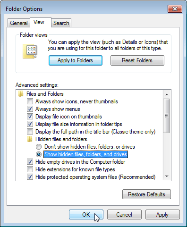187x227 pixels.
Task: Open the Search tab
Action: tap(61, 23)
